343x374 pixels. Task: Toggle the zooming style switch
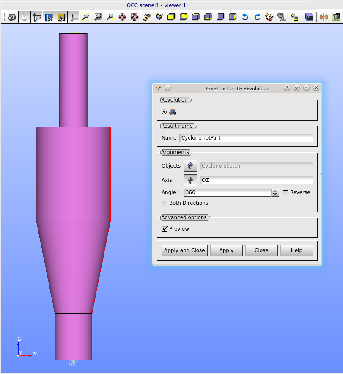tap(37, 17)
